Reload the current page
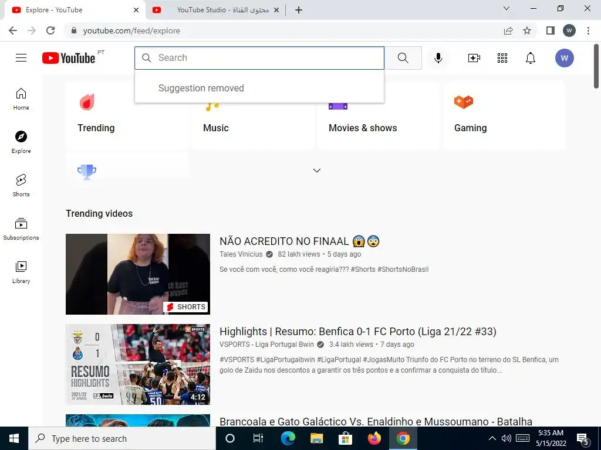Image resolution: width=601 pixels, height=450 pixels. [x=50, y=30]
